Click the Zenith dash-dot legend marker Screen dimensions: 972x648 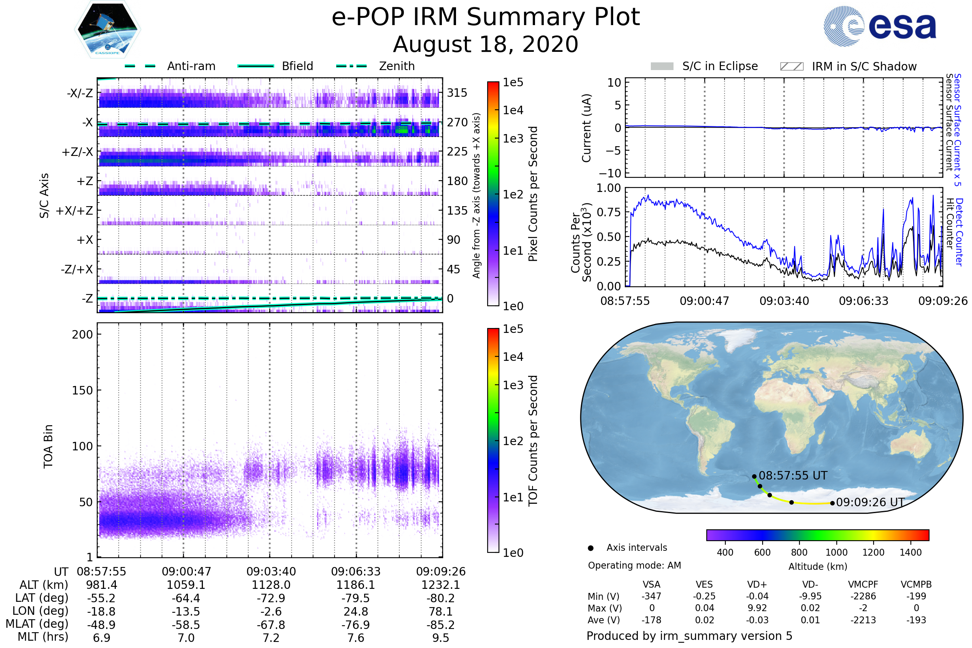coord(351,66)
